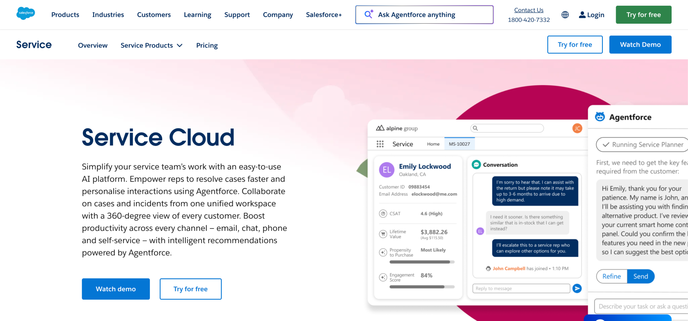Click the email elockwood@me.com

click(434, 194)
